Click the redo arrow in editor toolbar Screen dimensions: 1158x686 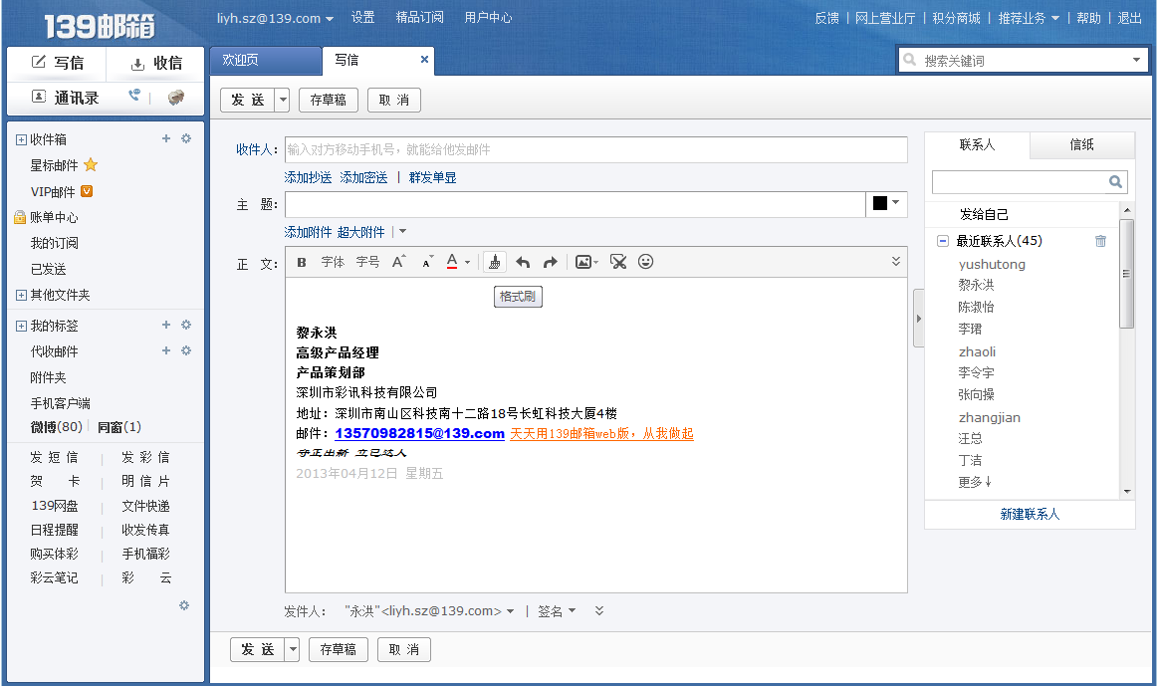[550, 262]
